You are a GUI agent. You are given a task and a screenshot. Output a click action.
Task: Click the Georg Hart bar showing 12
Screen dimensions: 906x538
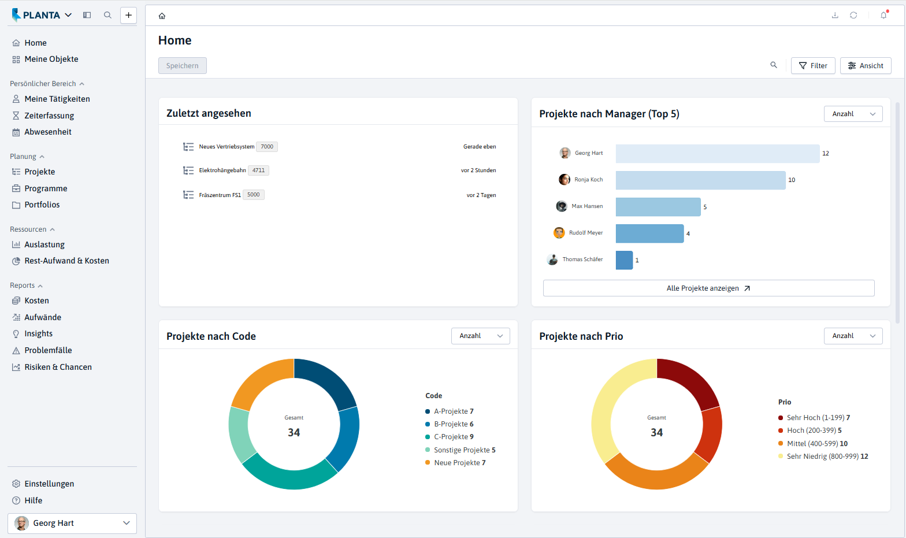click(718, 154)
